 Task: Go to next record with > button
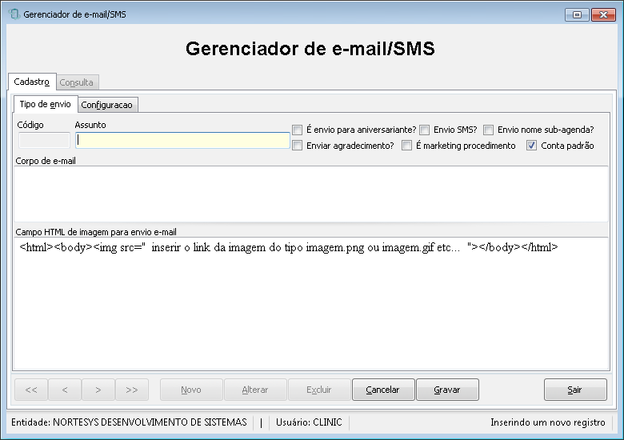pyautogui.click(x=98, y=390)
